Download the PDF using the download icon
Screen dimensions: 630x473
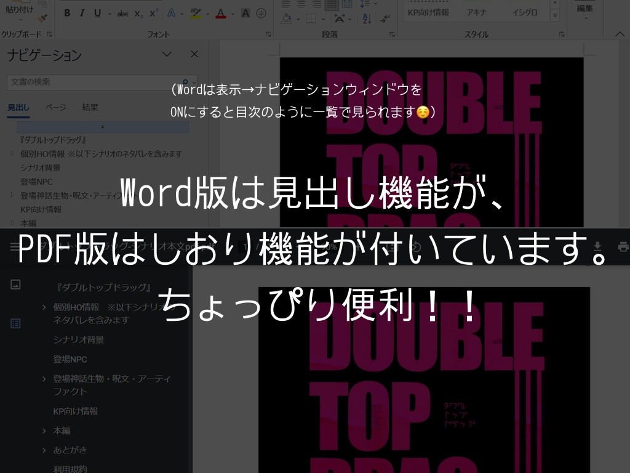click(x=597, y=246)
